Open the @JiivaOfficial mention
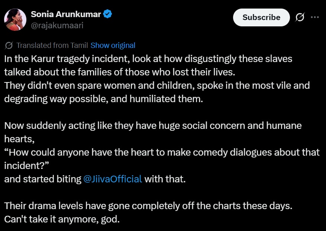This screenshot has width=326, height=231. click(x=113, y=179)
